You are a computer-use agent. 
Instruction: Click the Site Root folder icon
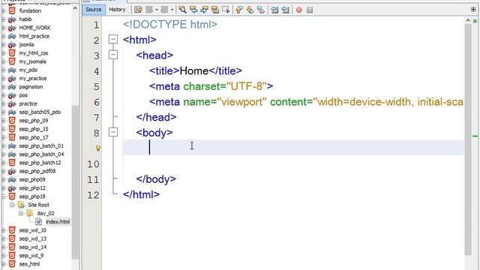tap(21, 205)
